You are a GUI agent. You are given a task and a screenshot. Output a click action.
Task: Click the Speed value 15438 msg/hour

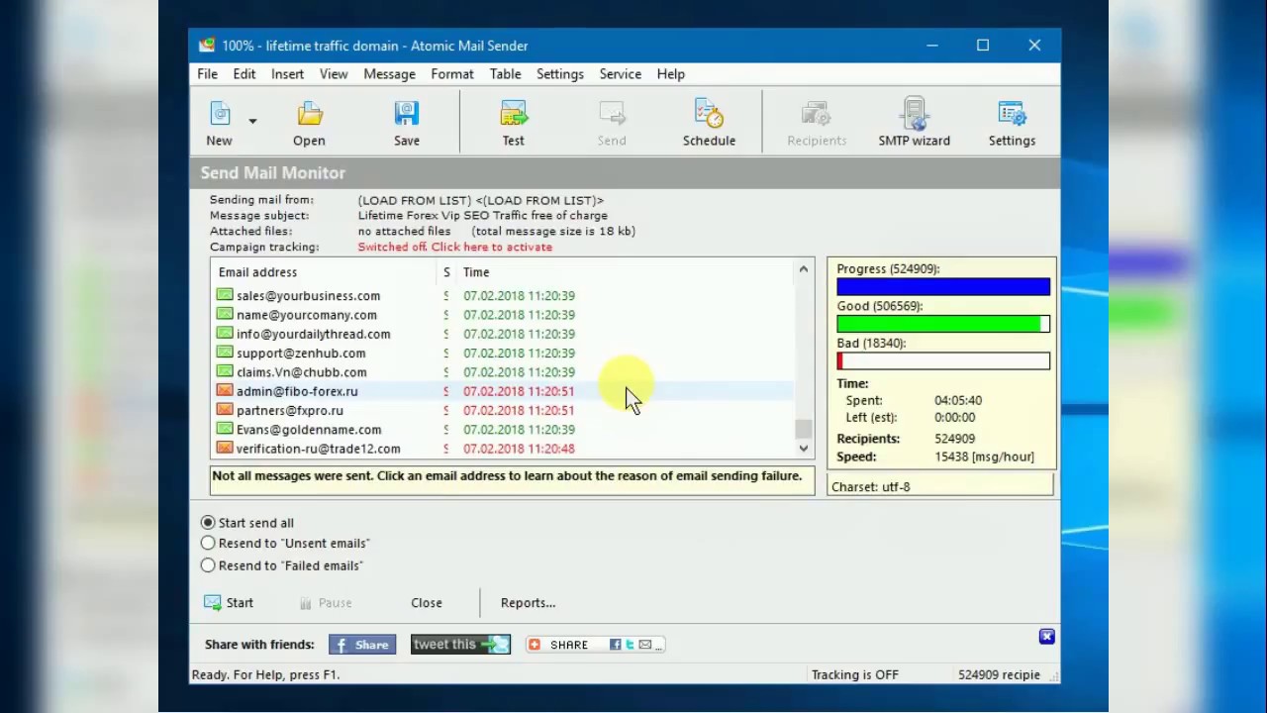984,457
